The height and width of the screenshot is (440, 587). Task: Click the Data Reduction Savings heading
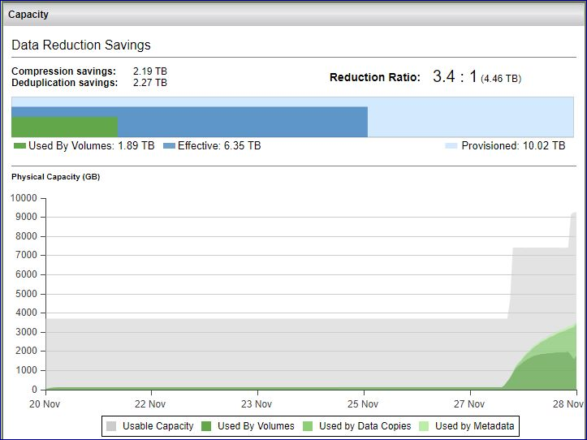click(81, 45)
